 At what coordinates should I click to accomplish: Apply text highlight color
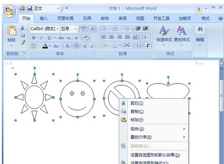pos(34,46)
